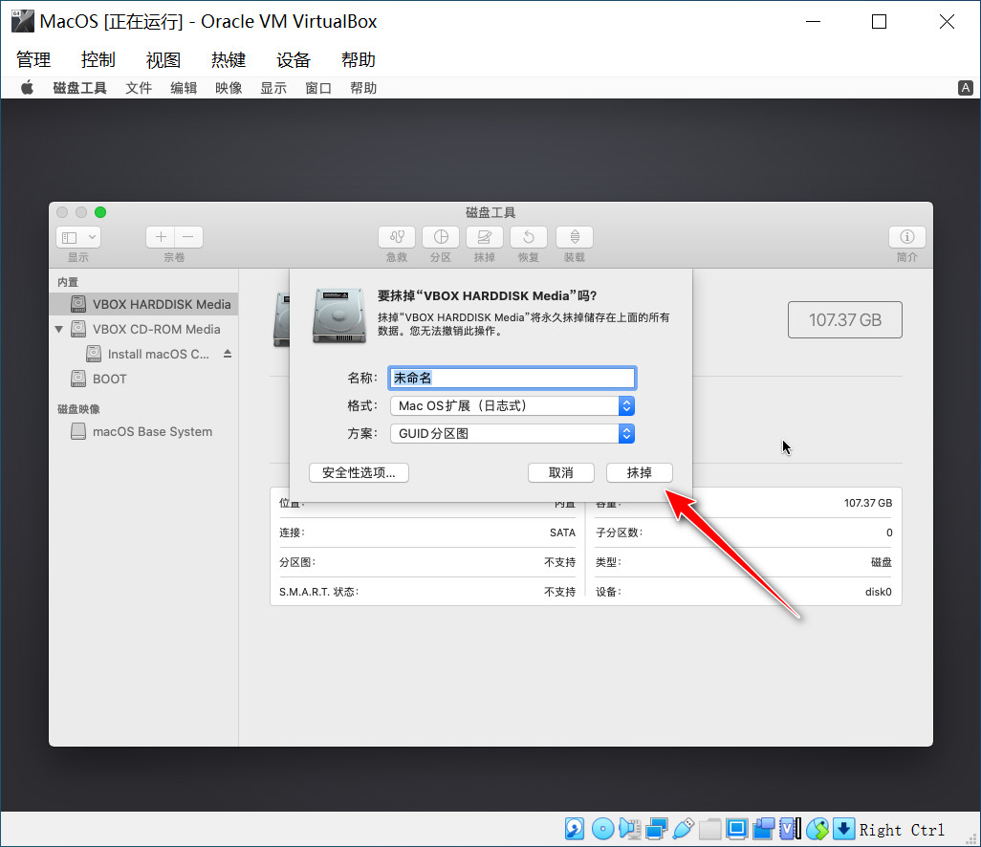Click the hard disk activity status icon

point(575,829)
